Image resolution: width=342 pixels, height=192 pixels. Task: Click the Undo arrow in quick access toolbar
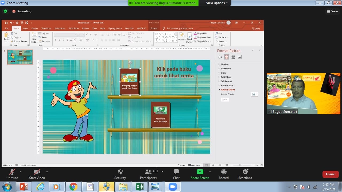[11, 23]
